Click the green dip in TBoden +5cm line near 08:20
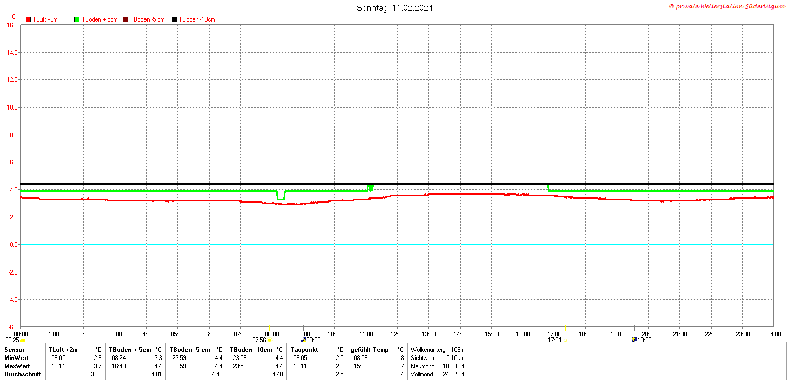 point(281,196)
